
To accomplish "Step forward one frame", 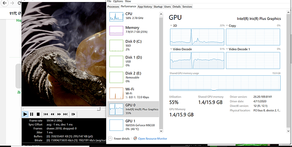I will click(73, 114).
